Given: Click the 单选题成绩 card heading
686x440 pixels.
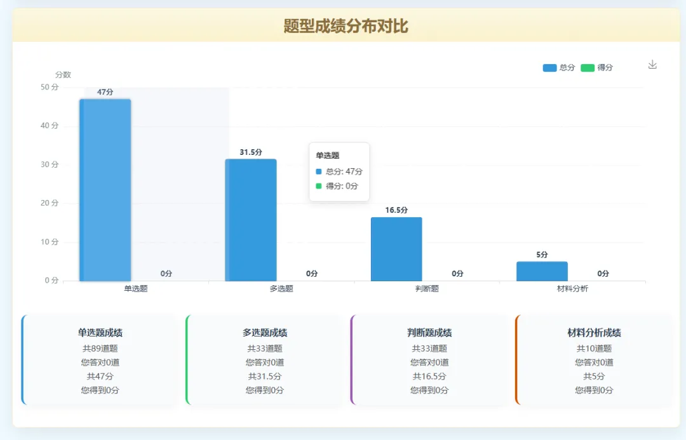Looking at the screenshot, I should pyautogui.click(x=100, y=333).
